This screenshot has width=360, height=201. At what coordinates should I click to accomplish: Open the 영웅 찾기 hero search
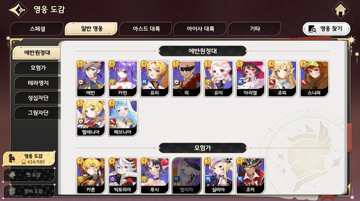[x=326, y=29]
